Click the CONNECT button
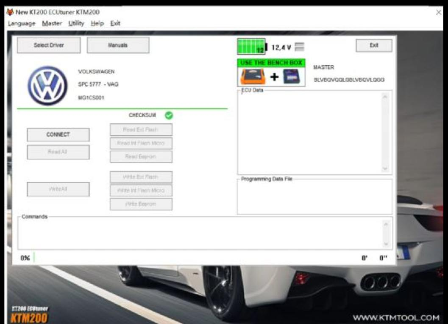The image size is (448, 324). pos(58,135)
